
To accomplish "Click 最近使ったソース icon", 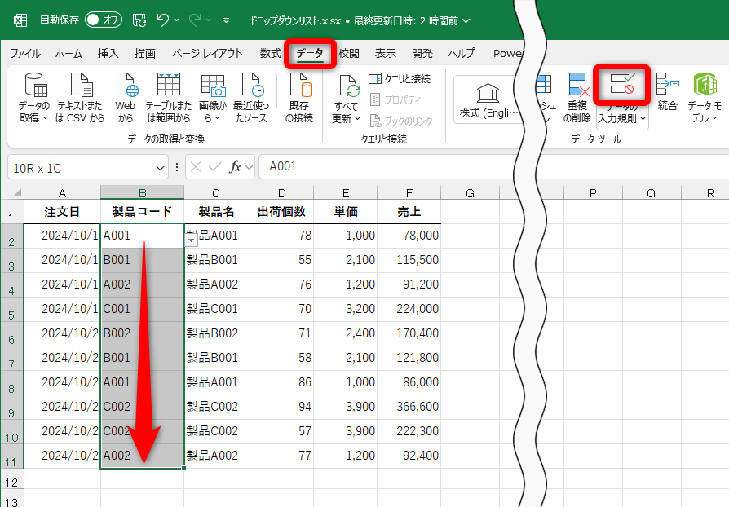I will coord(253,85).
